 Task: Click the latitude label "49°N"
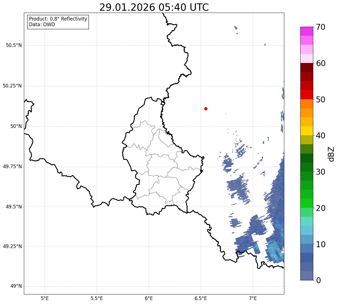click(x=16, y=286)
